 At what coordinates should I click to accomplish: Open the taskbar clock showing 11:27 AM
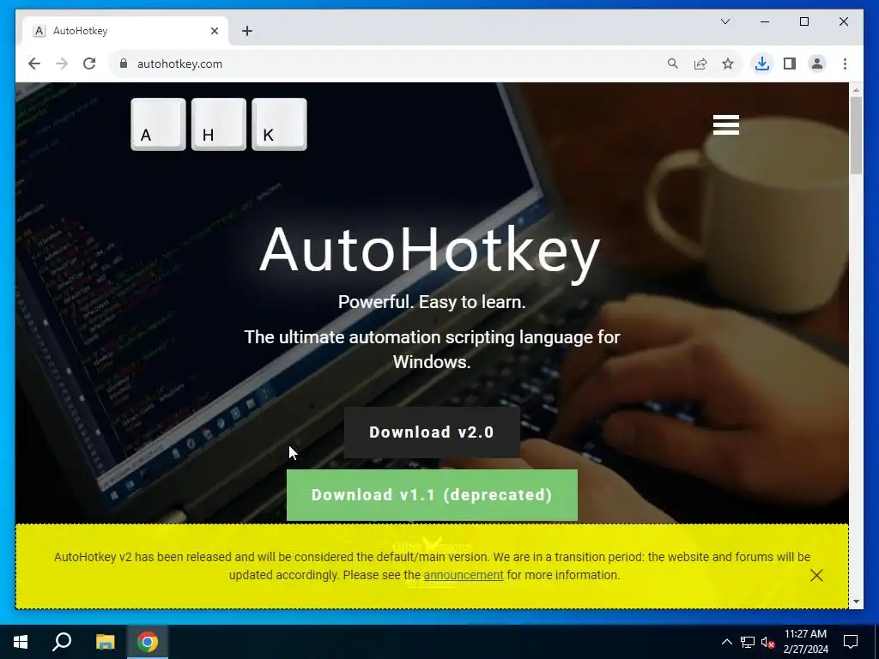(x=805, y=642)
